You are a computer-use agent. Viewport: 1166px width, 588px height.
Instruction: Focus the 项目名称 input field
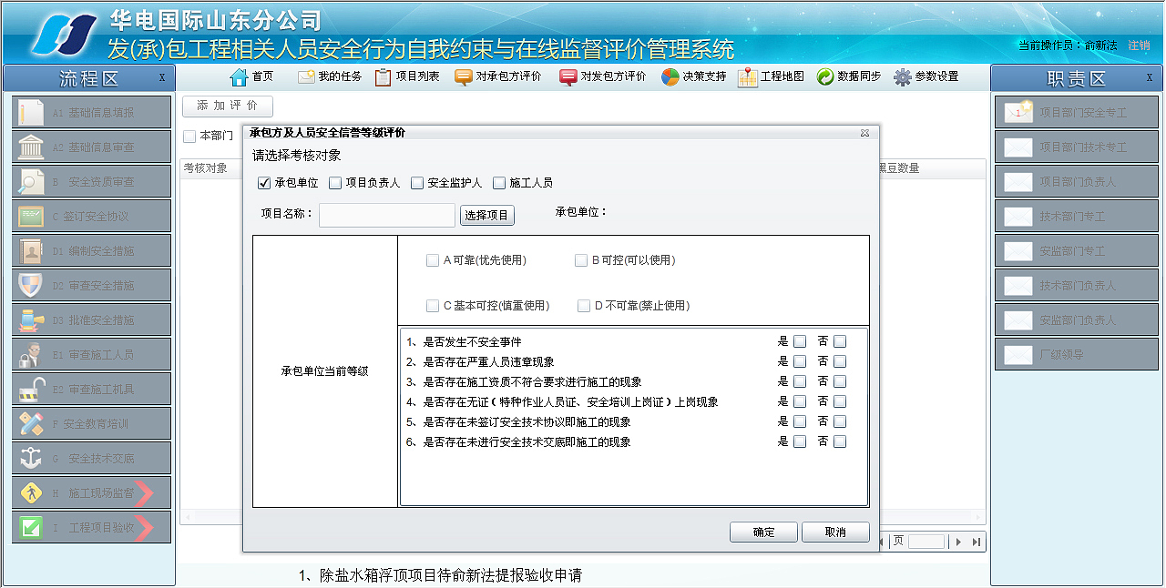click(387, 215)
